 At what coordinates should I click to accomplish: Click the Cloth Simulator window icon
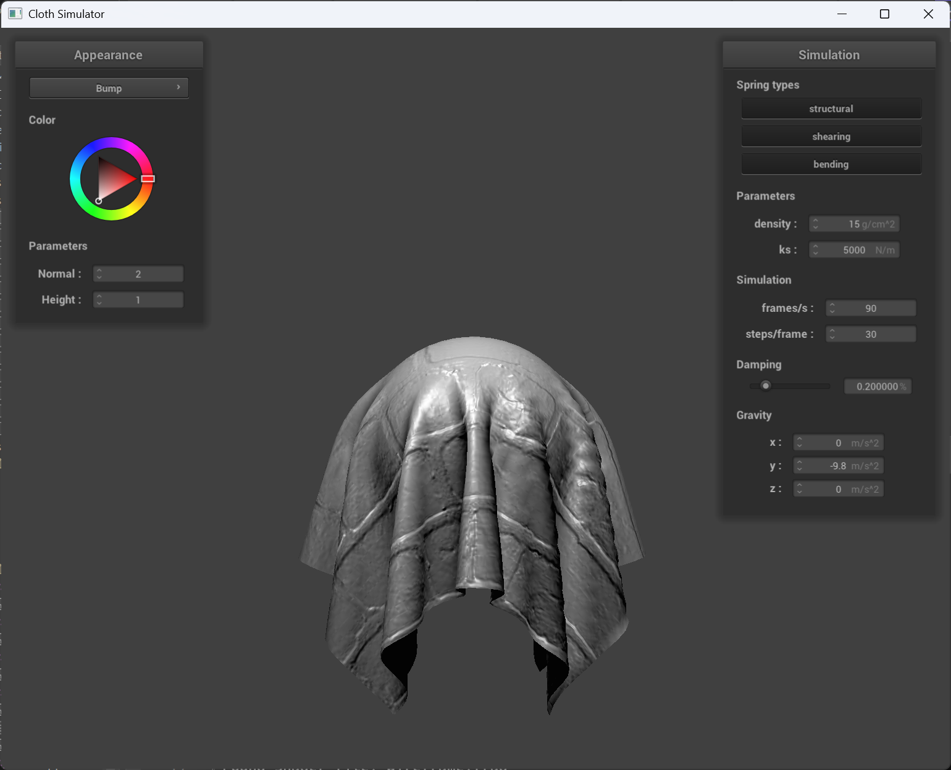(15, 14)
